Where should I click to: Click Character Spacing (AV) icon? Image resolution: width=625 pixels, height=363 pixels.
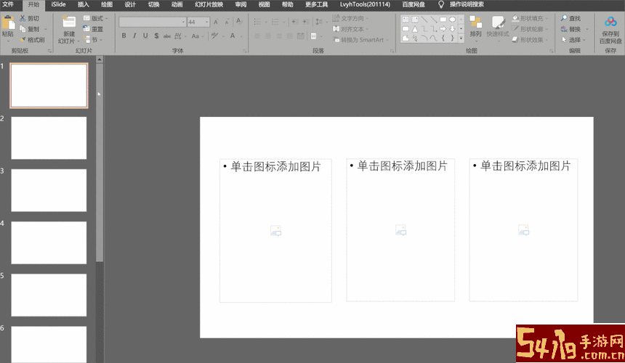[x=178, y=36]
